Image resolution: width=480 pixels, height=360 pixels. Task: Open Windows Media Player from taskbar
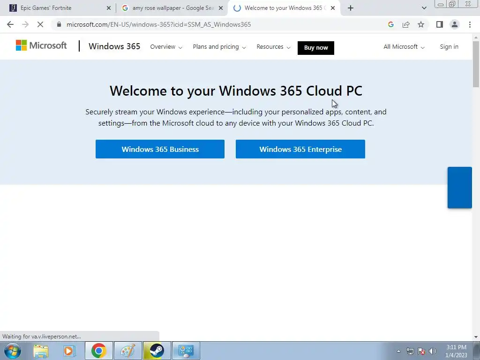(x=69, y=351)
